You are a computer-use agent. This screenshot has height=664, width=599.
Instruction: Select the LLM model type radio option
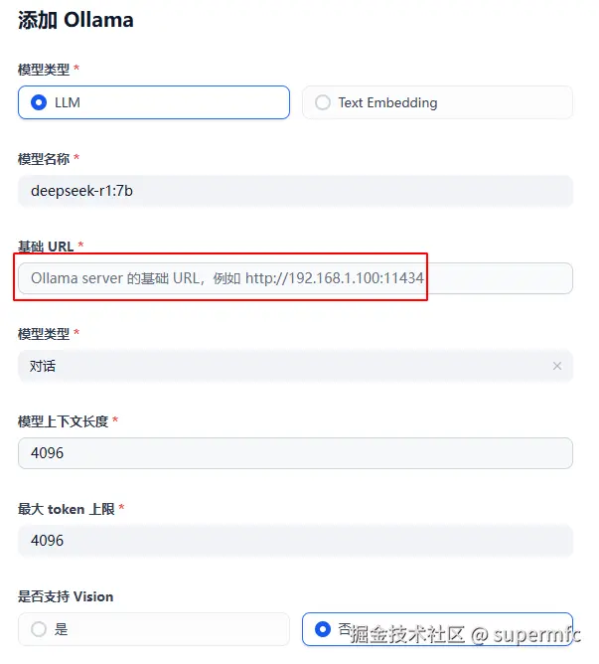40,102
